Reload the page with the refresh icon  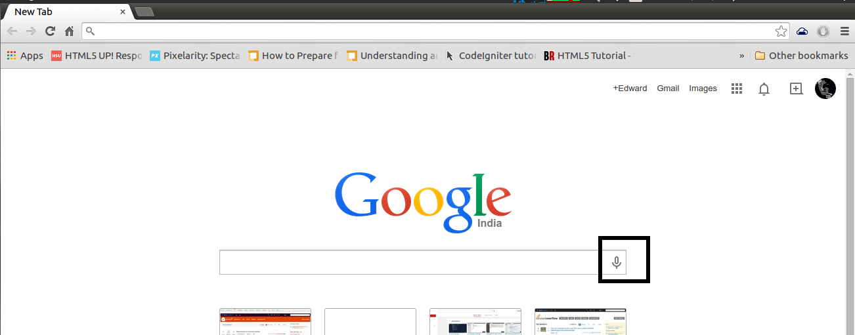pos(50,31)
